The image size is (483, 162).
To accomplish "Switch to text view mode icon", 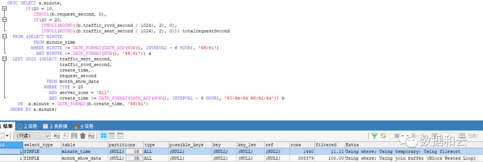I will click(120, 136).
